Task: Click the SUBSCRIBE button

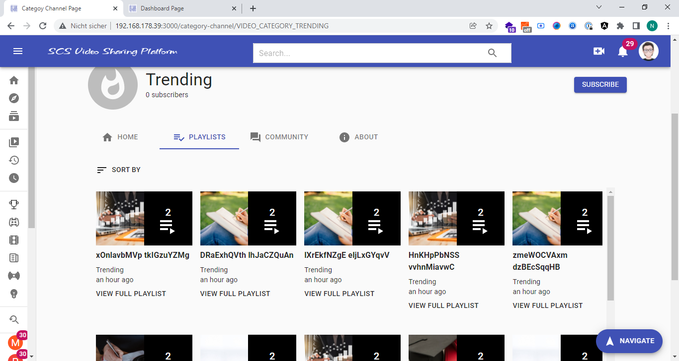Action: pos(600,85)
